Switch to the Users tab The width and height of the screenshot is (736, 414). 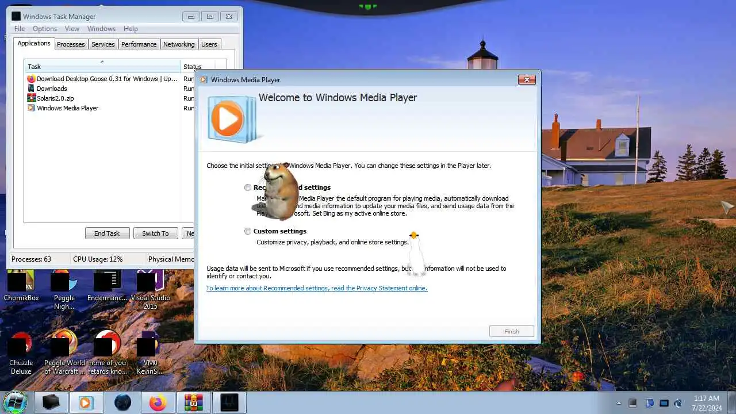point(209,44)
